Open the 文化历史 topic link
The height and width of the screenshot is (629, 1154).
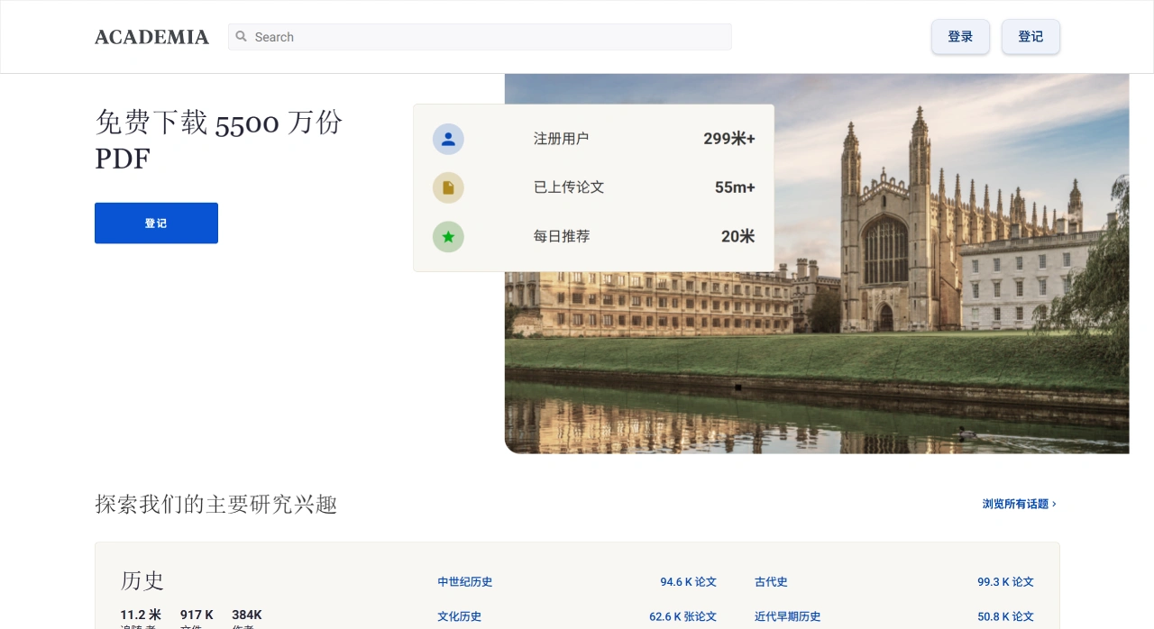459,616
